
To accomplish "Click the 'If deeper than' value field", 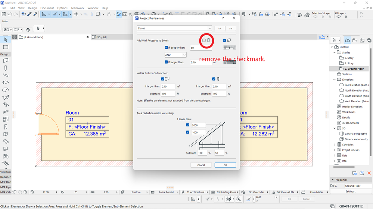I will [201, 48].
